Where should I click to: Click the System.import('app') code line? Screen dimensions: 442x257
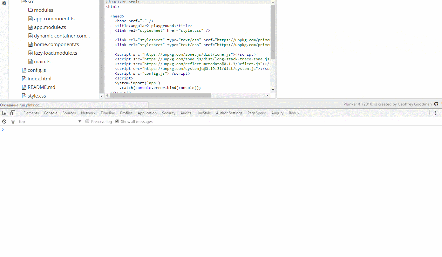tap(138, 83)
